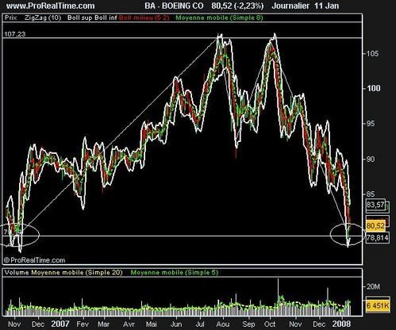This screenshot has height=330, width=396.
Task: Select the yellow 80,52 current price tag
Action: pyautogui.click(x=375, y=225)
